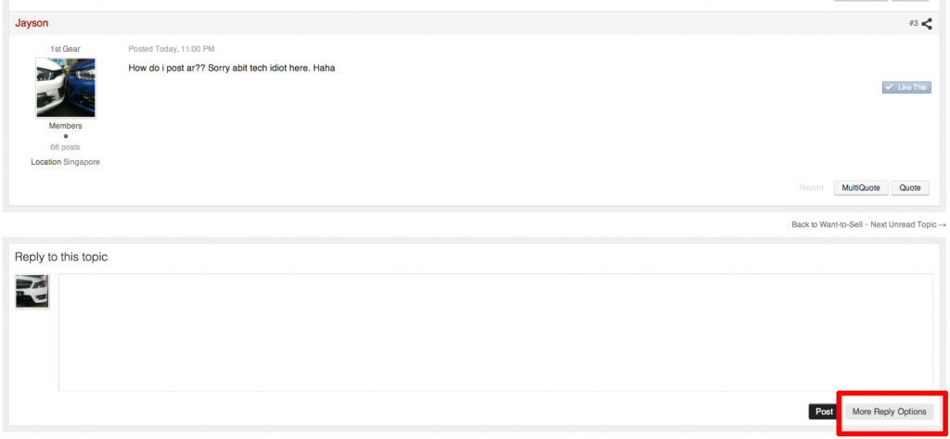Viewport: 950px width, 439px height.
Task: Toggle MultiQuote for Jayson's post
Action: tap(860, 188)
